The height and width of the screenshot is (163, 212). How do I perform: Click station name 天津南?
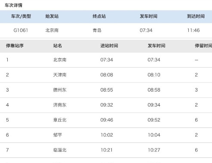tap(60, 75)
